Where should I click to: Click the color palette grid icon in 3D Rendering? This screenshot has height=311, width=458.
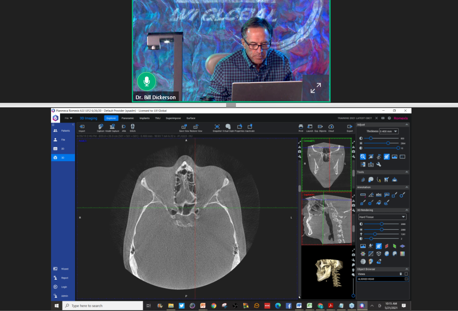[402, 254]
